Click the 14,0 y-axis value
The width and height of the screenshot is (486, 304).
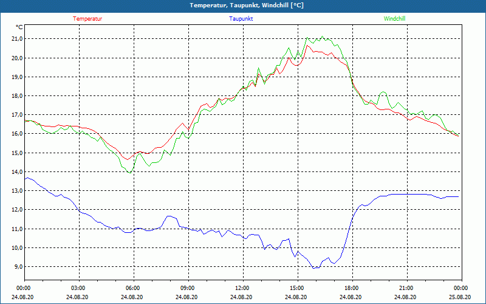point(18,172)
